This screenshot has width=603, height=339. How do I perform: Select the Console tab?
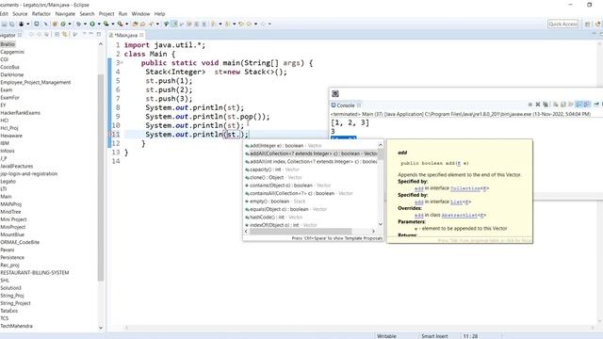346,105
